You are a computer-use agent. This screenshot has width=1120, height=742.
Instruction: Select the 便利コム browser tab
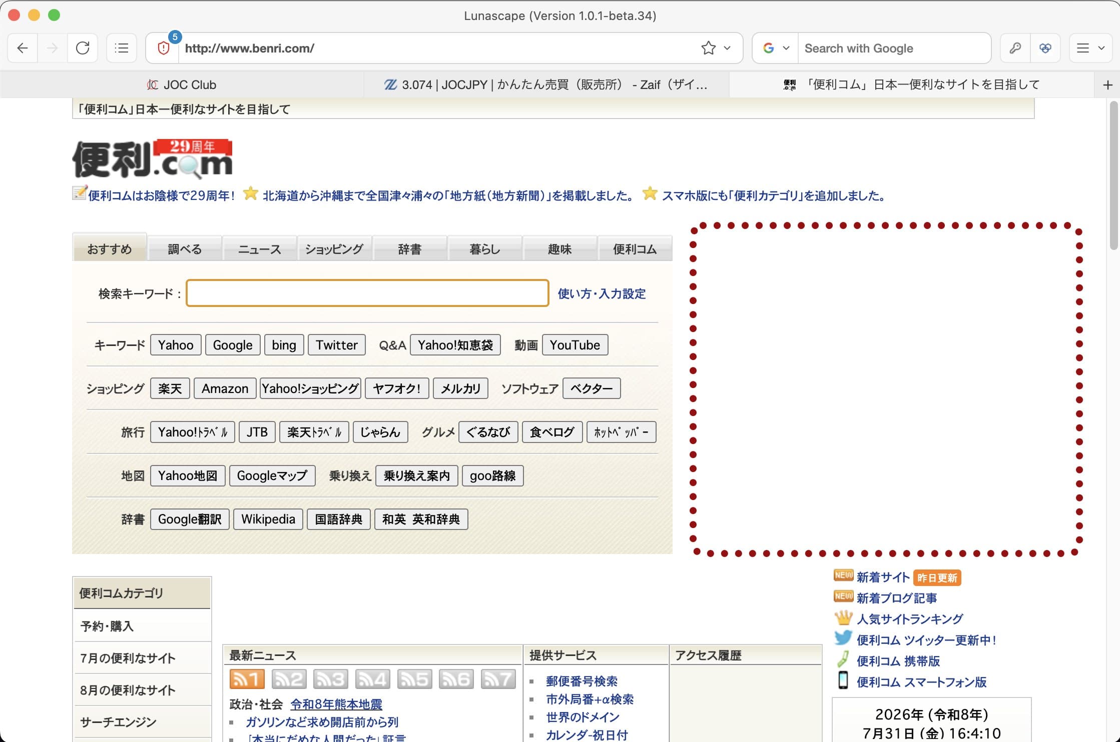(x=912, y=84)
